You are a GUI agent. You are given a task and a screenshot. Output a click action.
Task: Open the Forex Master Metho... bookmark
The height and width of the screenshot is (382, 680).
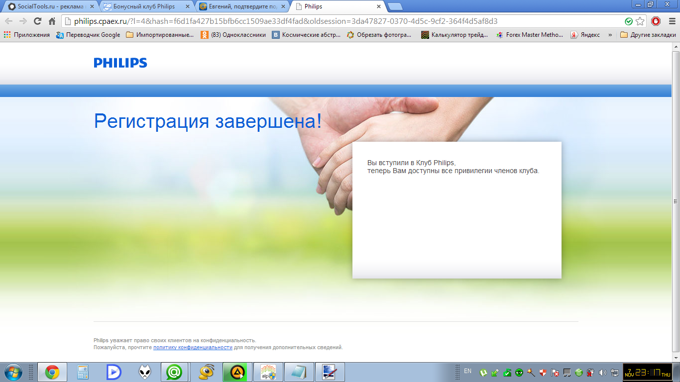530,35
